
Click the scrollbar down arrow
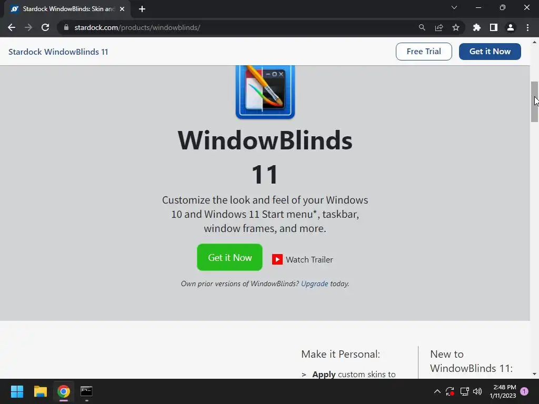point(534,374)
